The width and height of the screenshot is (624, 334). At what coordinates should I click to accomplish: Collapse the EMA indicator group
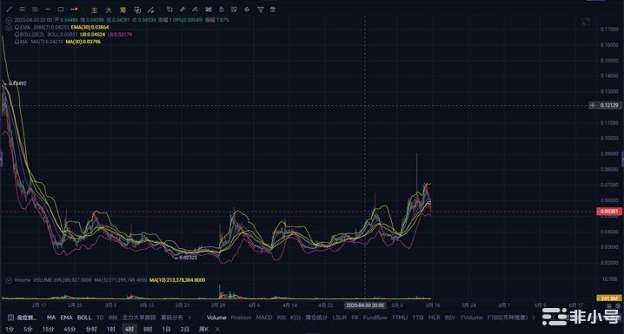coord(9,28)
